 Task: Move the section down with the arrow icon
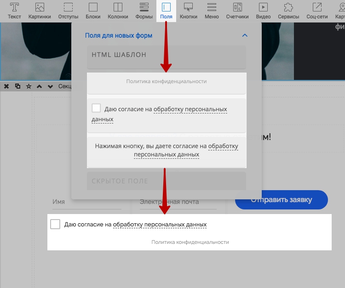click(x=50, y=86)
